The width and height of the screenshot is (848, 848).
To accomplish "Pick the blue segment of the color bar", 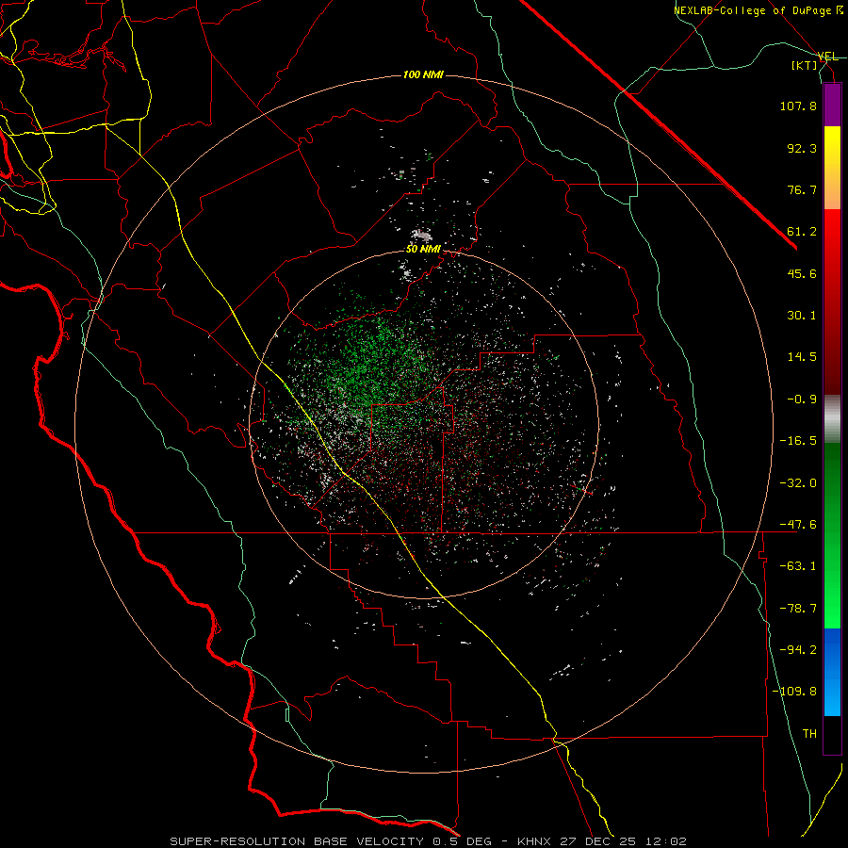I will [x=832, y=672].
